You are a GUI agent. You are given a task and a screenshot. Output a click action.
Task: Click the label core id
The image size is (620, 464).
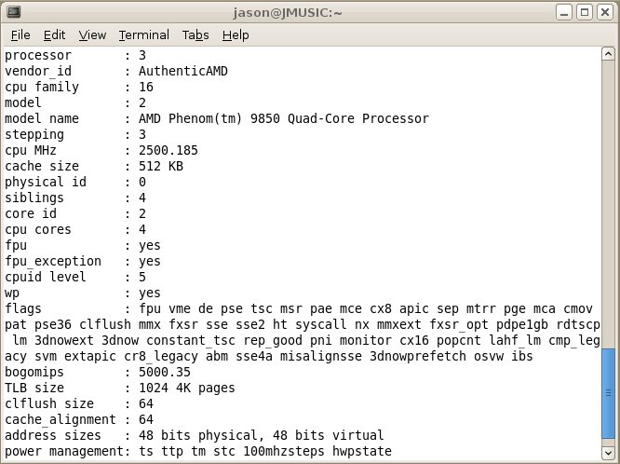point(31,213)
